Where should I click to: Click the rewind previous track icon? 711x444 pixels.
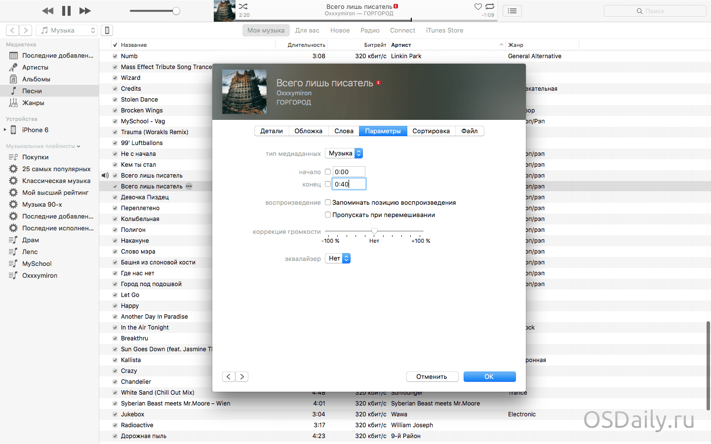click(48, 11)
